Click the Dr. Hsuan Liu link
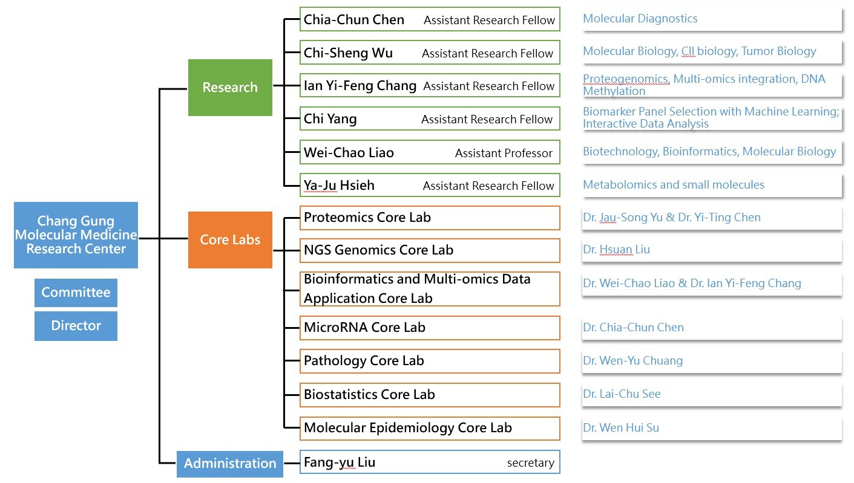 616,250
